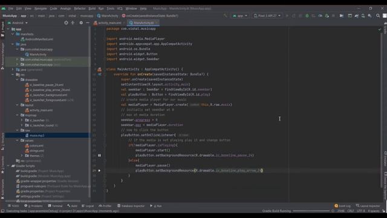The width and height of the screenshot is (387, 218).
Task: Open the VCS menu
Action: (x=120, y=8)
